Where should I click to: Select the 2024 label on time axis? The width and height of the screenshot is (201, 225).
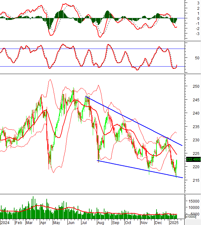(5, 223)
